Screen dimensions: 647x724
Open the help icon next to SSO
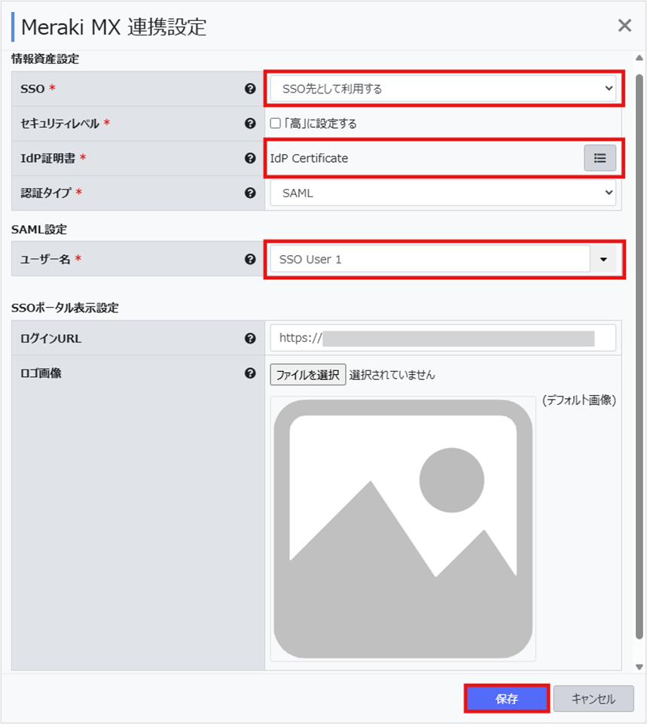(x=251, y=88)
